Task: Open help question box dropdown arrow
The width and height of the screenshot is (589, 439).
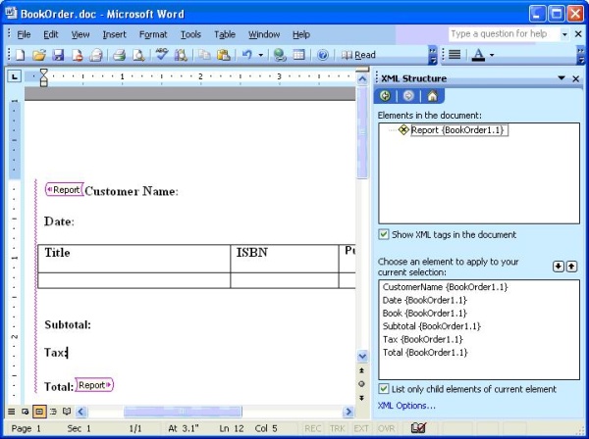Action: pos(564,34)
